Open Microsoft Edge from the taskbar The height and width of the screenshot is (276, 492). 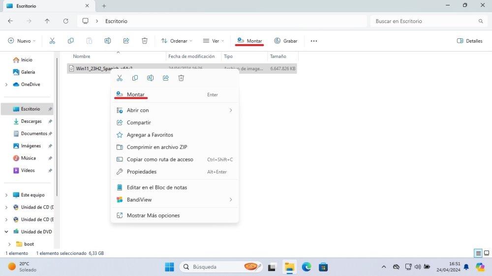[x=306, y=267]
